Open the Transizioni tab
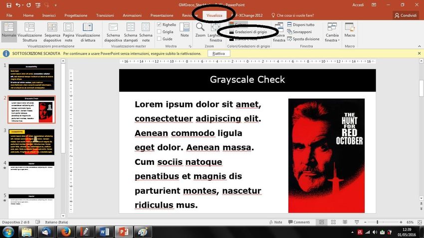Screen dimensions: 424x238 coord(105,15)
